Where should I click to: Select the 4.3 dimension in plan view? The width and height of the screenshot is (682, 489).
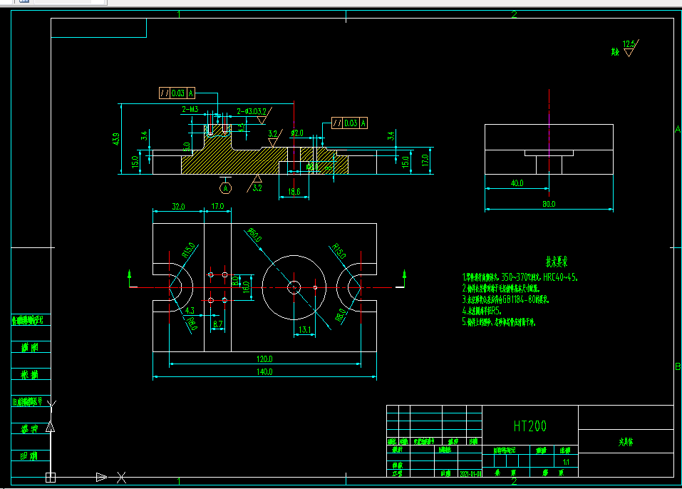(x=190, y=311)
